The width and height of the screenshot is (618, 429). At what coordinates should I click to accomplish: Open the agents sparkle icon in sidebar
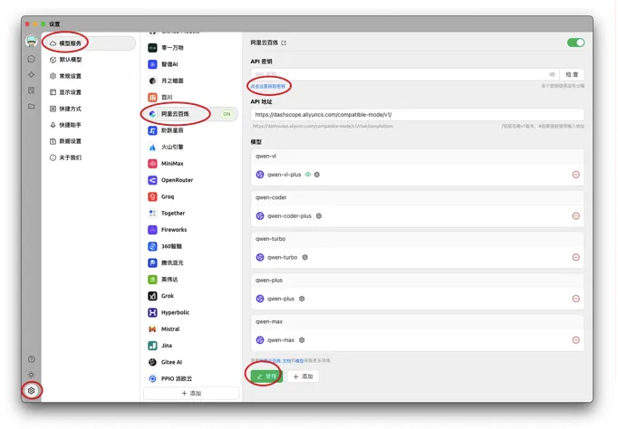point(32,75)
